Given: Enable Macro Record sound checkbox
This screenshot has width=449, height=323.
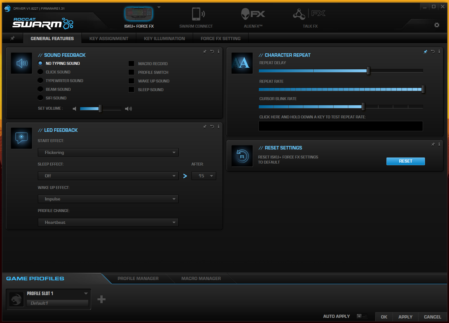Looking at the screenshot, I should pos(131,64).
